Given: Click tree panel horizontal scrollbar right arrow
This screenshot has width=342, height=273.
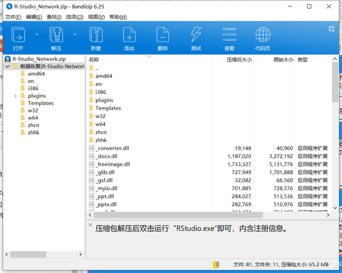Looking at the screenshot, I should click(81, 254).
